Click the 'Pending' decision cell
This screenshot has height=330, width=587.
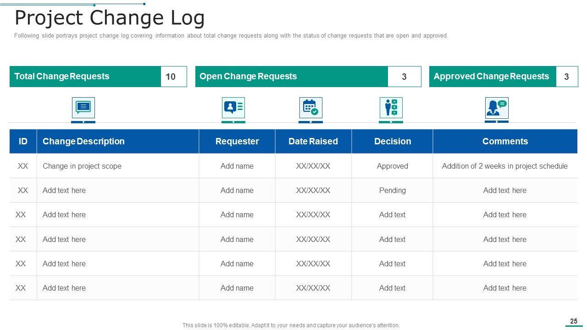tap(393, 190)
